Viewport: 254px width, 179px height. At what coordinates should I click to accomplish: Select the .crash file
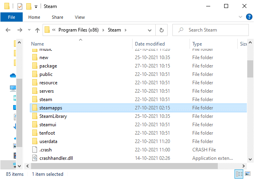coord(139,150)
